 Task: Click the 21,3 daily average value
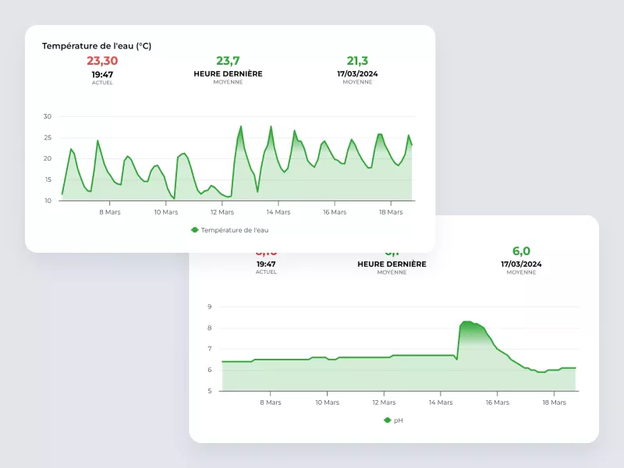(x=357, y=61)
